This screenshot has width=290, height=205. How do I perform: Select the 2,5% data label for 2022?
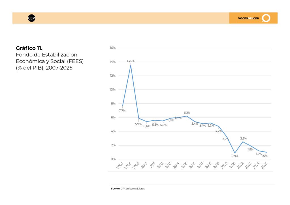pyautogui.click(x=243, y=138)
